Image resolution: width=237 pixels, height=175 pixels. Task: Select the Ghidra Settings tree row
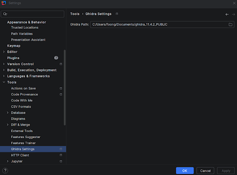point(33,149)
